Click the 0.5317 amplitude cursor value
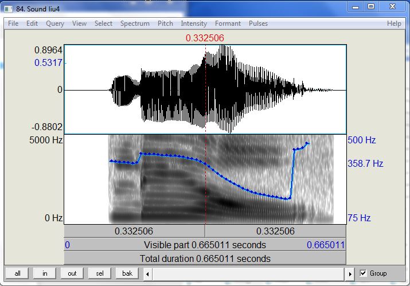This screenshot has height=286, width=410. click(x=48, y=62)
